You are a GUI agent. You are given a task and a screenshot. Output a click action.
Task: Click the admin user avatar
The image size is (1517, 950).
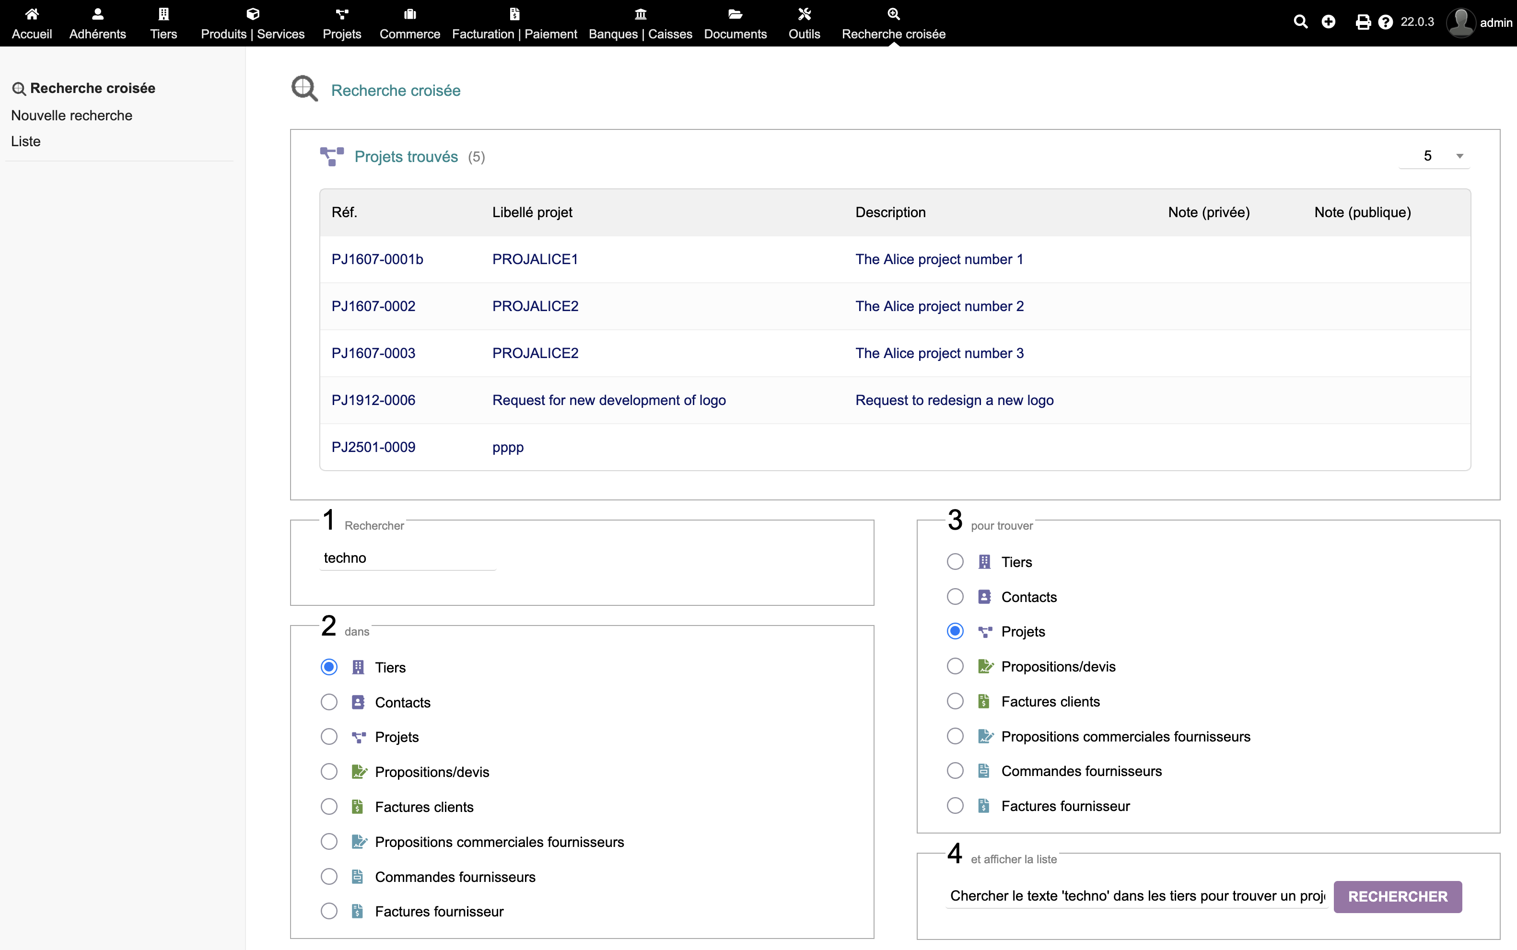pos(1461,22)
